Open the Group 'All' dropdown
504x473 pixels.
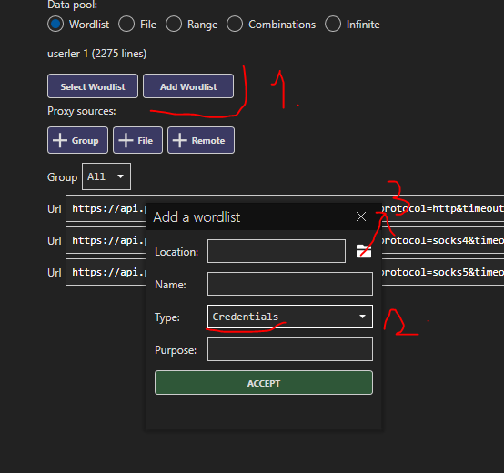106,176
